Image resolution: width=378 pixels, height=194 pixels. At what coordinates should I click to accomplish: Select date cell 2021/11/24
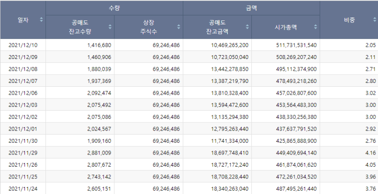point(23,189)
